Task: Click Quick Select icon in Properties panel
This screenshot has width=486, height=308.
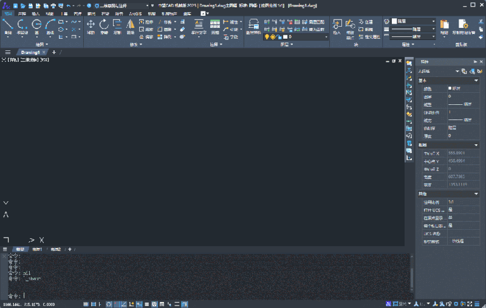Action: click(480, 72)
